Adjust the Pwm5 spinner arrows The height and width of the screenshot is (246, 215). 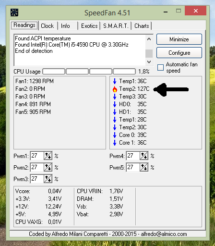[144, 167]
